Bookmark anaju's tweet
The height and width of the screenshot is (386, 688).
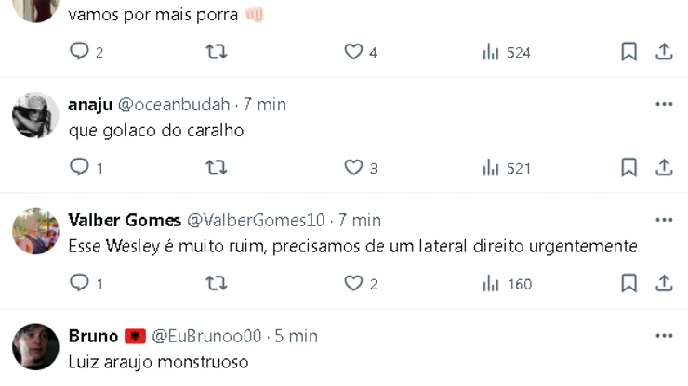(629, 168)
